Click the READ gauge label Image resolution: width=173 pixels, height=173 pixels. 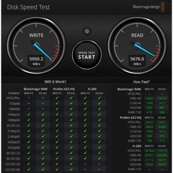[137, 35]
